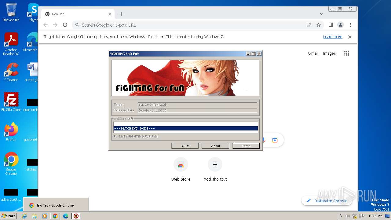
Task: Open Firefox desktop icon
Action: coord(11,132)
